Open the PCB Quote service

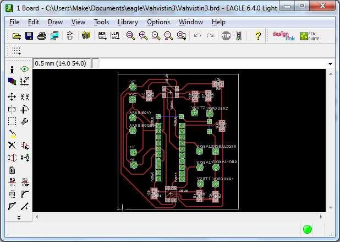click(310, 36)
